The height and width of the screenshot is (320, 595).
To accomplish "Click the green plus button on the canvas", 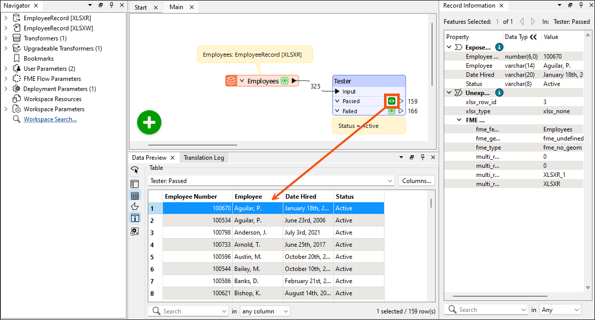I will pos(149,122).
